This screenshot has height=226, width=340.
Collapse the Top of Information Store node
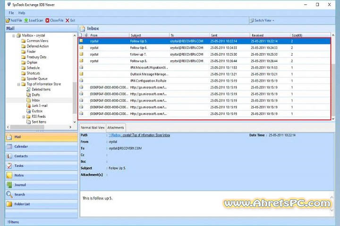[x=18, y=84]
